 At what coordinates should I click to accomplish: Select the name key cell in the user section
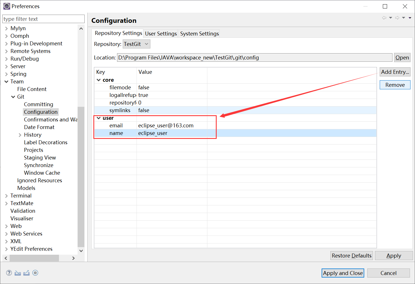pos(116,133)
